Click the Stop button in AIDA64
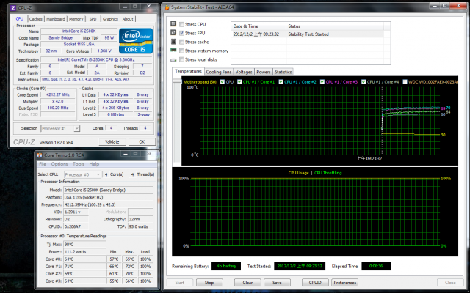Viewport: 470px width, 293px height. (209, 283)
